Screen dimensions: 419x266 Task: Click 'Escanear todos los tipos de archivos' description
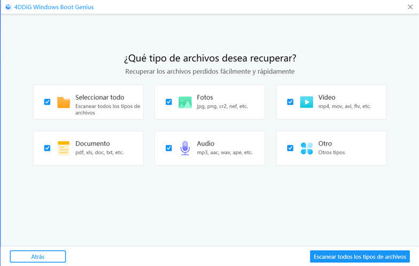point(108,109)
